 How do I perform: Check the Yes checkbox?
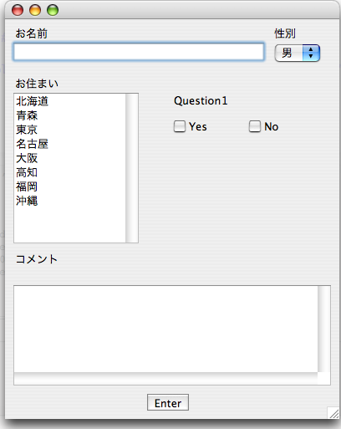tap(180, 126)
